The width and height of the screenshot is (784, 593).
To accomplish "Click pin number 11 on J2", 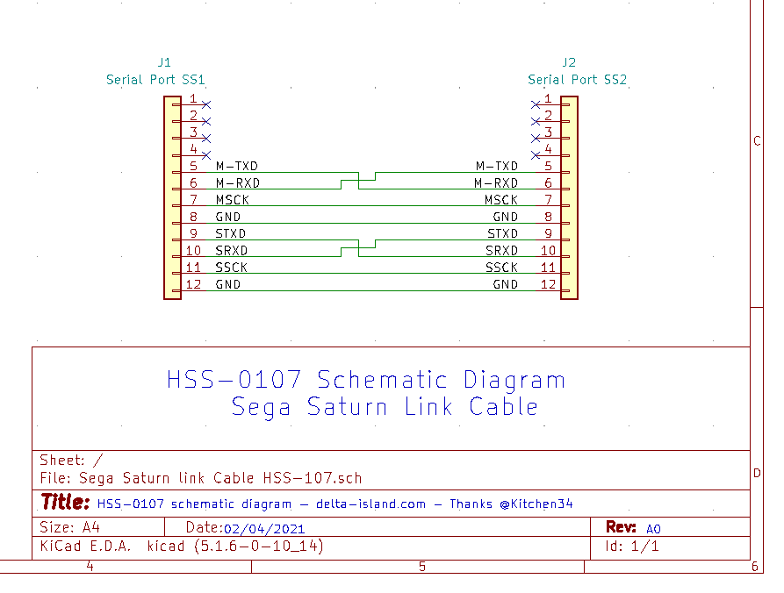I will (549, 268).
